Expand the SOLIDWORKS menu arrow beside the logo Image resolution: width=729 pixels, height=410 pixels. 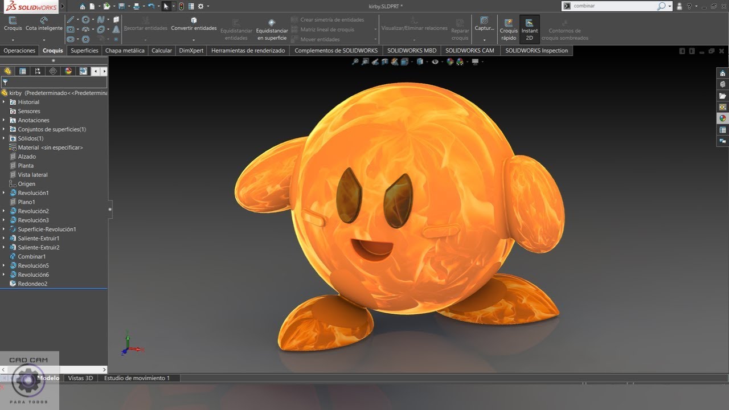(x=62, y=6)
